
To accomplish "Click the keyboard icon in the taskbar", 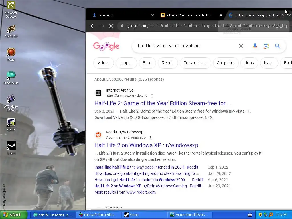I will point(250,215).
